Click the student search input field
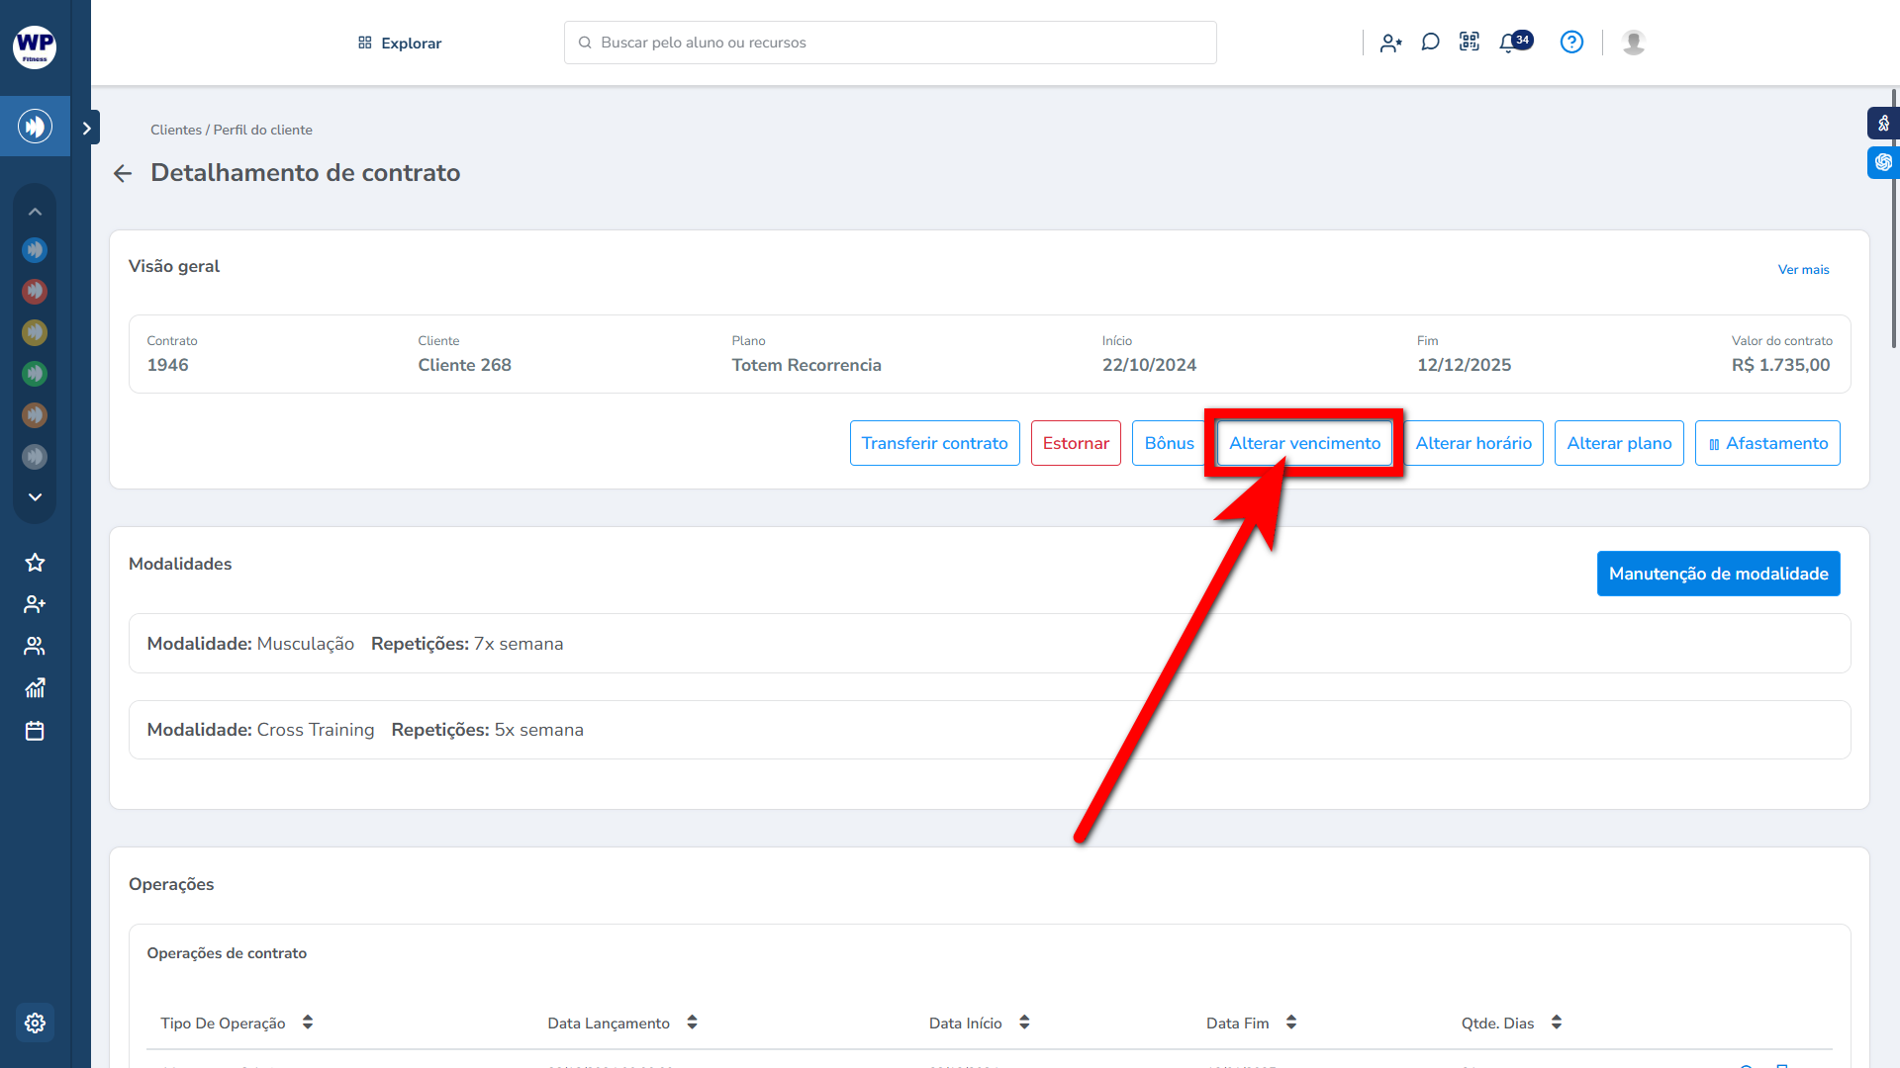Screen dimensions: 1900x1068 tap(891, 43)
